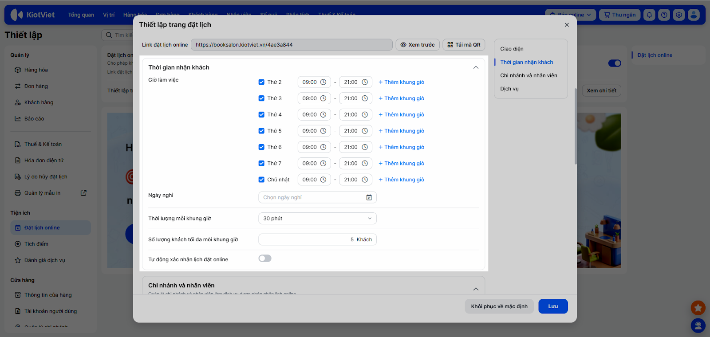Image resolution: width=710 pixels, height=337 pixels.
Task: Click clock icon of Chủ nhật start time
Action: (323, 180)
